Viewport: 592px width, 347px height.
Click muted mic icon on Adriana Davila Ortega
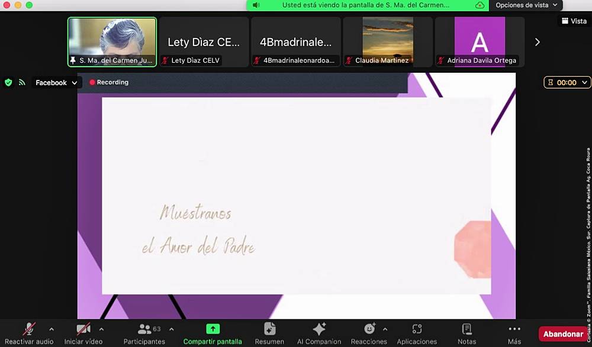pyautogui.click(x=440, y=60)
